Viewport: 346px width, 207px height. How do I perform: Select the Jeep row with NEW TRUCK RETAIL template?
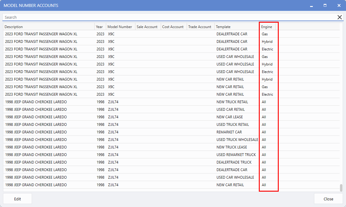[x=171, y=102]
